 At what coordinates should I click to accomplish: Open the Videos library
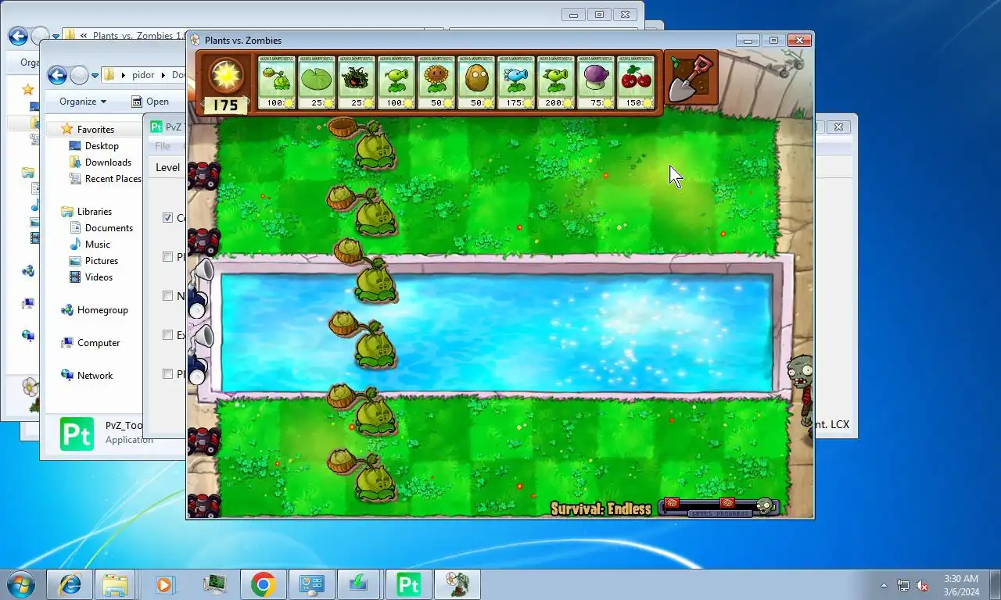[99, 277]
